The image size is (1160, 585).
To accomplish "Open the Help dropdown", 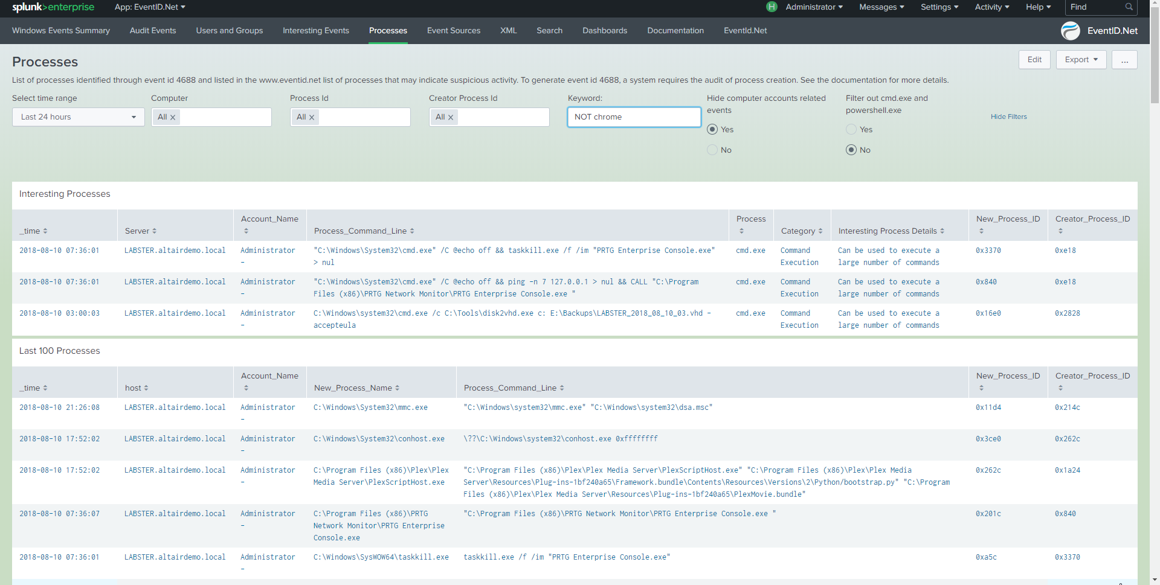I will click(x=1039, y=7).
